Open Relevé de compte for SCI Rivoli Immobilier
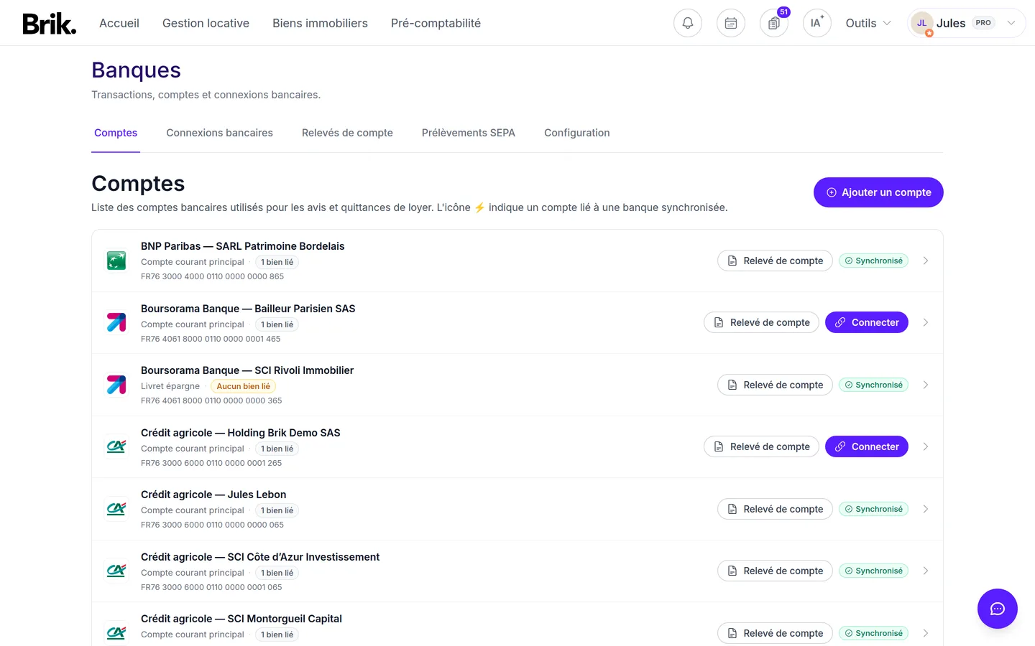1035x646 pixels. pos(775,385)
